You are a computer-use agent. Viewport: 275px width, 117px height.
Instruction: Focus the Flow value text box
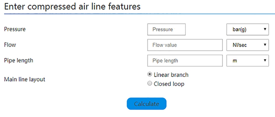(185, 45)
